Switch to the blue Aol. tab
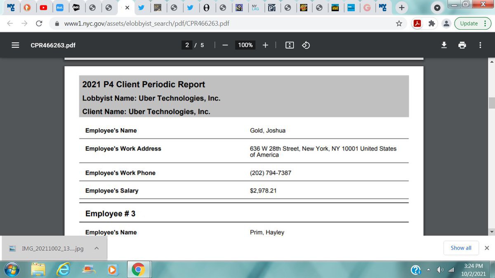 59,7
